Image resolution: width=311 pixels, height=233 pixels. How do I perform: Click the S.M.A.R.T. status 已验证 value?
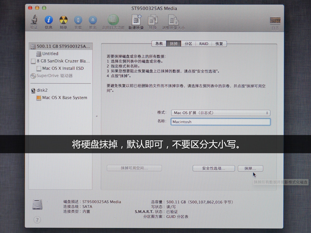point(172,212)
